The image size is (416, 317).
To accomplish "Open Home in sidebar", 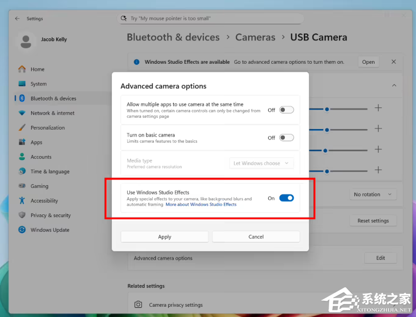I will pyautogui.click(x=63, y=69).
